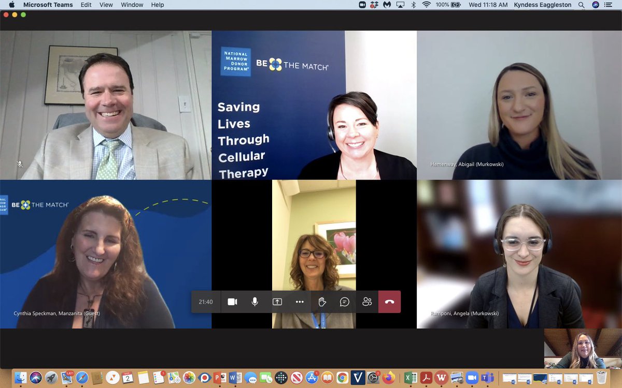Open the yellow Notes app in Dock
The height and width of the screenshot is (388, 622).
(x=143, y=378)
